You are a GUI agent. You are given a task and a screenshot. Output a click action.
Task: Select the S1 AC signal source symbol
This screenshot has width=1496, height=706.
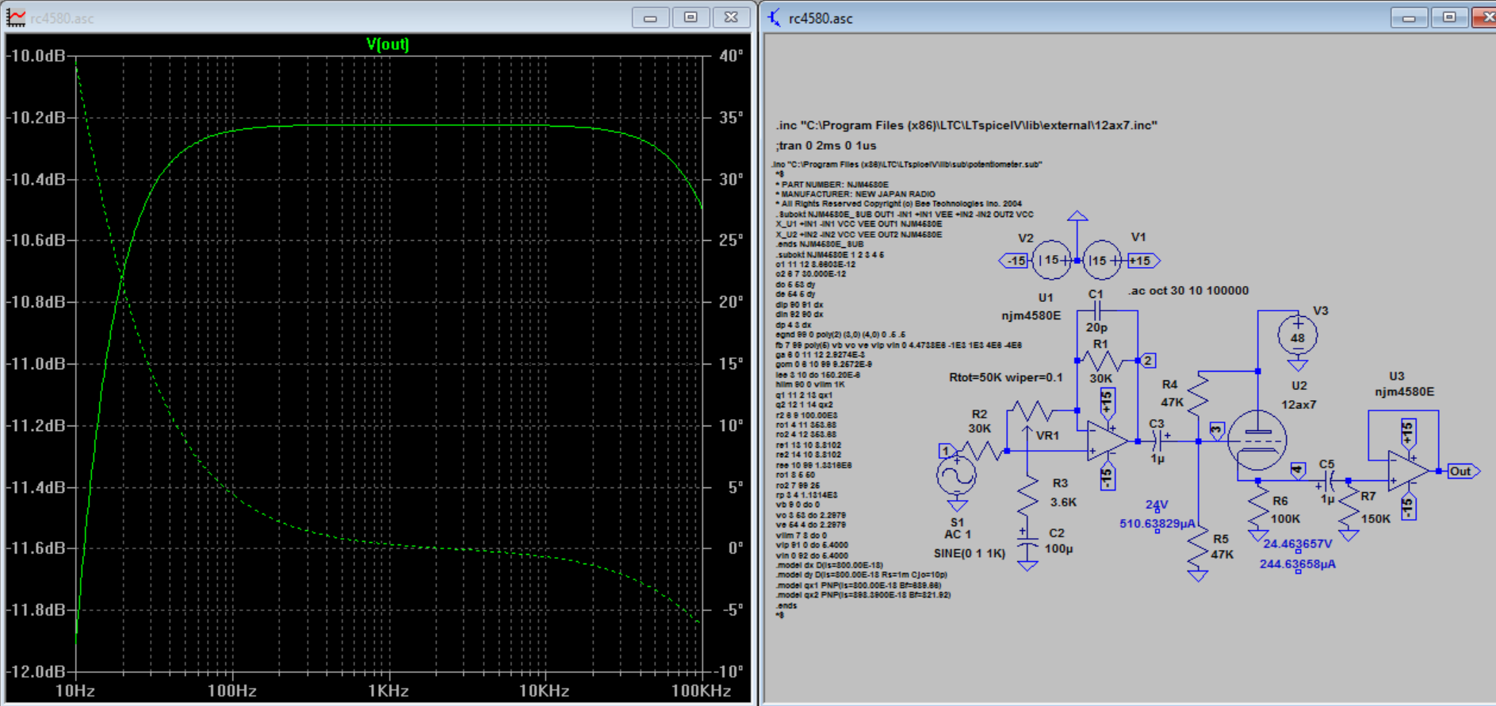click(956, 476)
